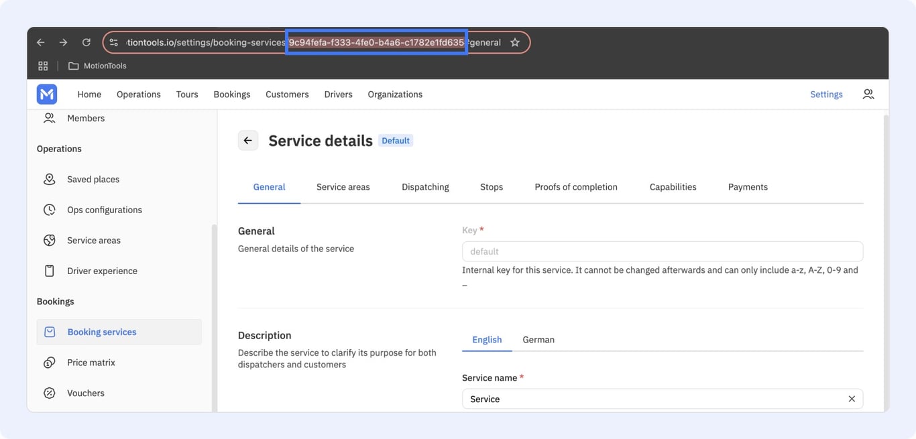Click the Driver experience clipboard icon
This screenshot has width=916, height=439.
coord(50,271)
